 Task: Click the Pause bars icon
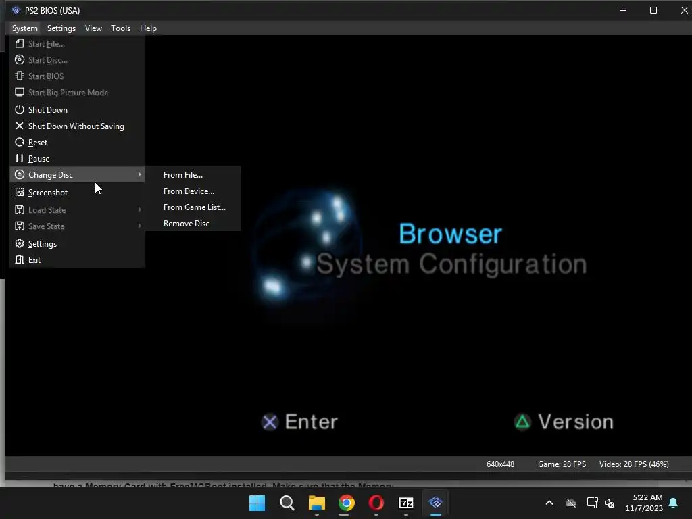click(x=20, y=158)
